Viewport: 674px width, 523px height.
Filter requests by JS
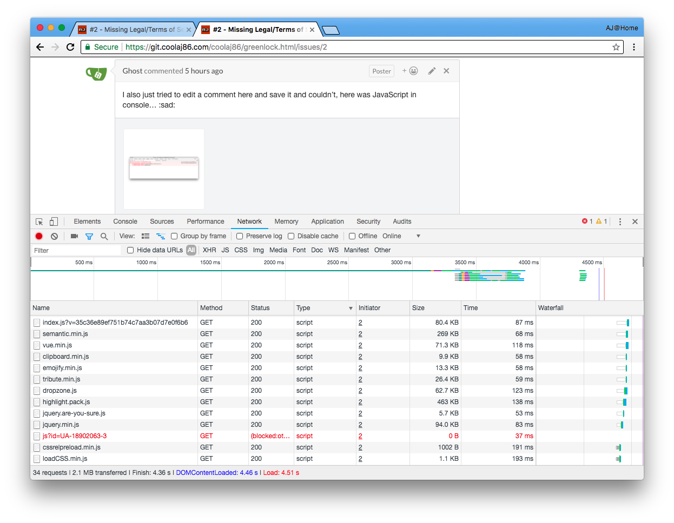225,250
